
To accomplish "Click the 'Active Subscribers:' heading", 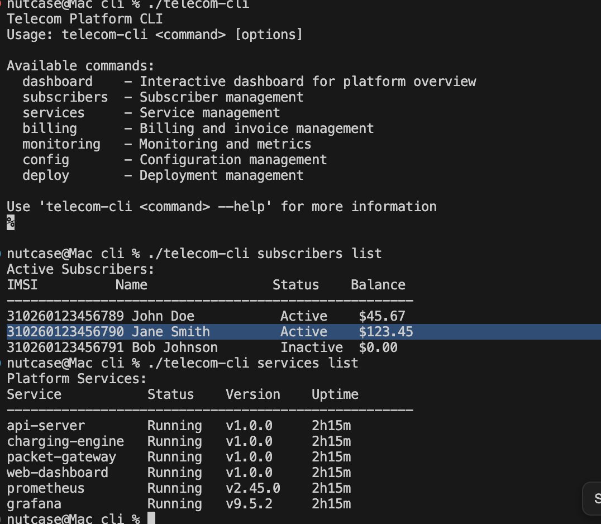I will tap(80, 269).
